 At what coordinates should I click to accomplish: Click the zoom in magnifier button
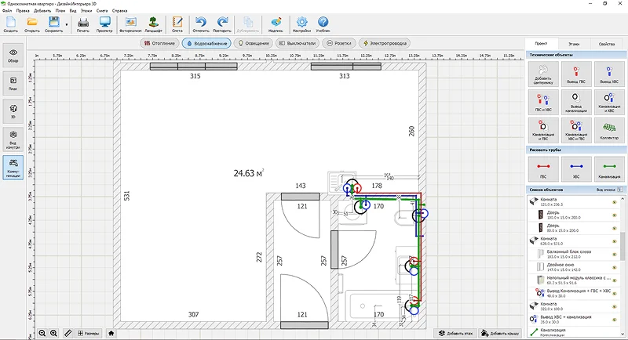(53, 333)
